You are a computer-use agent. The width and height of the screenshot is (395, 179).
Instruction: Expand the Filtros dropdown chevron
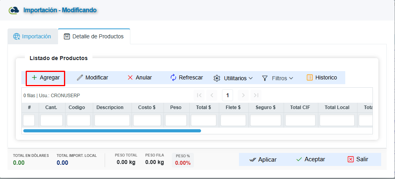point(291,78)
